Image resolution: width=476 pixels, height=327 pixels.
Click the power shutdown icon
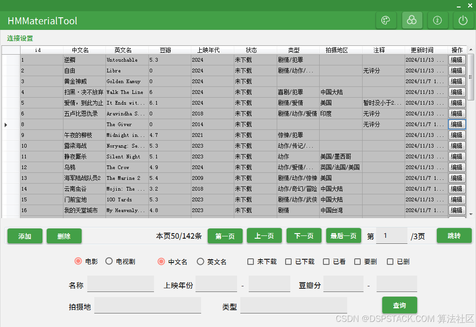point(463,21)
